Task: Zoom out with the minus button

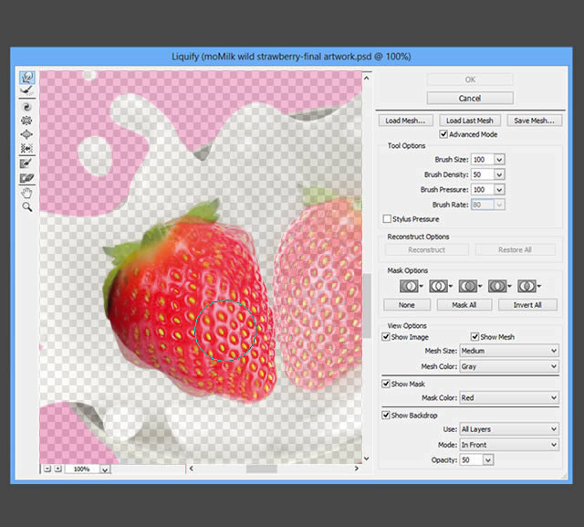Action: click(x=47, y=469)
